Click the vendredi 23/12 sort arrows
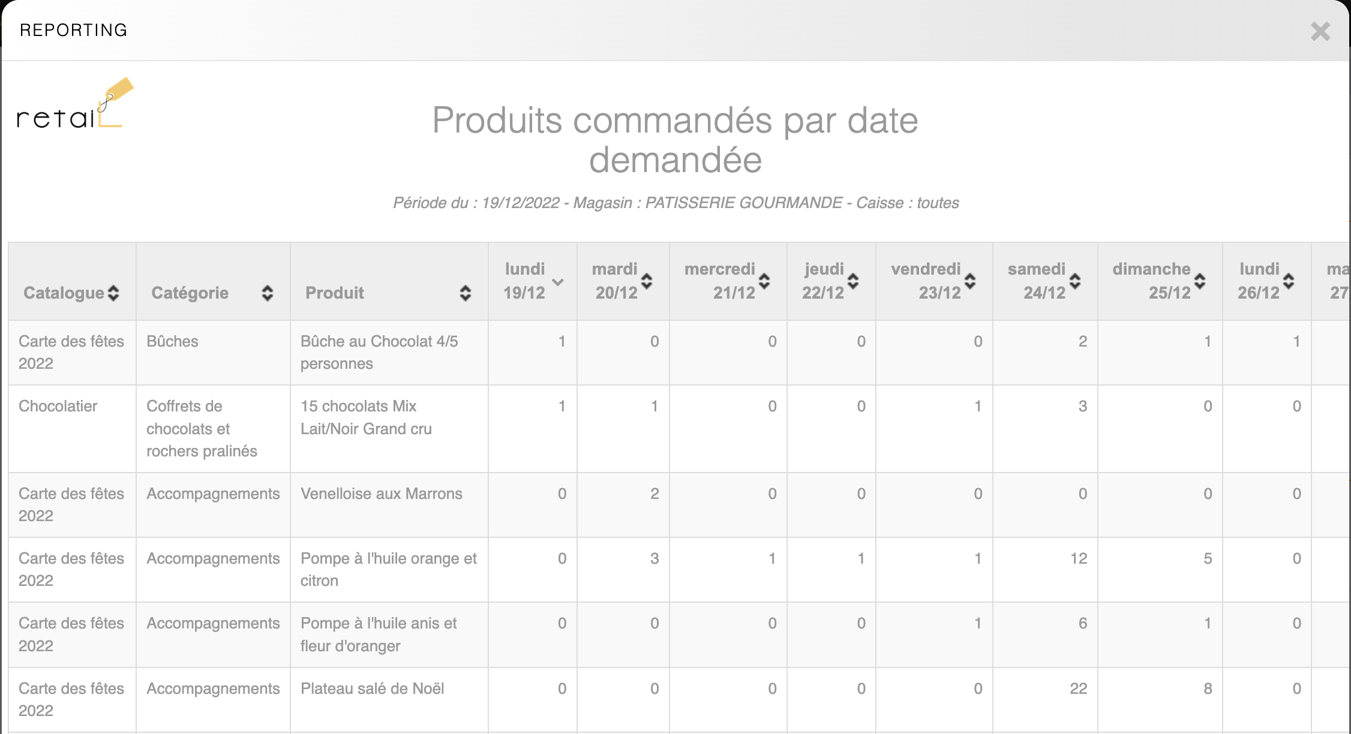This screenshot has height=734, width=1351. [x=970, y=281]
